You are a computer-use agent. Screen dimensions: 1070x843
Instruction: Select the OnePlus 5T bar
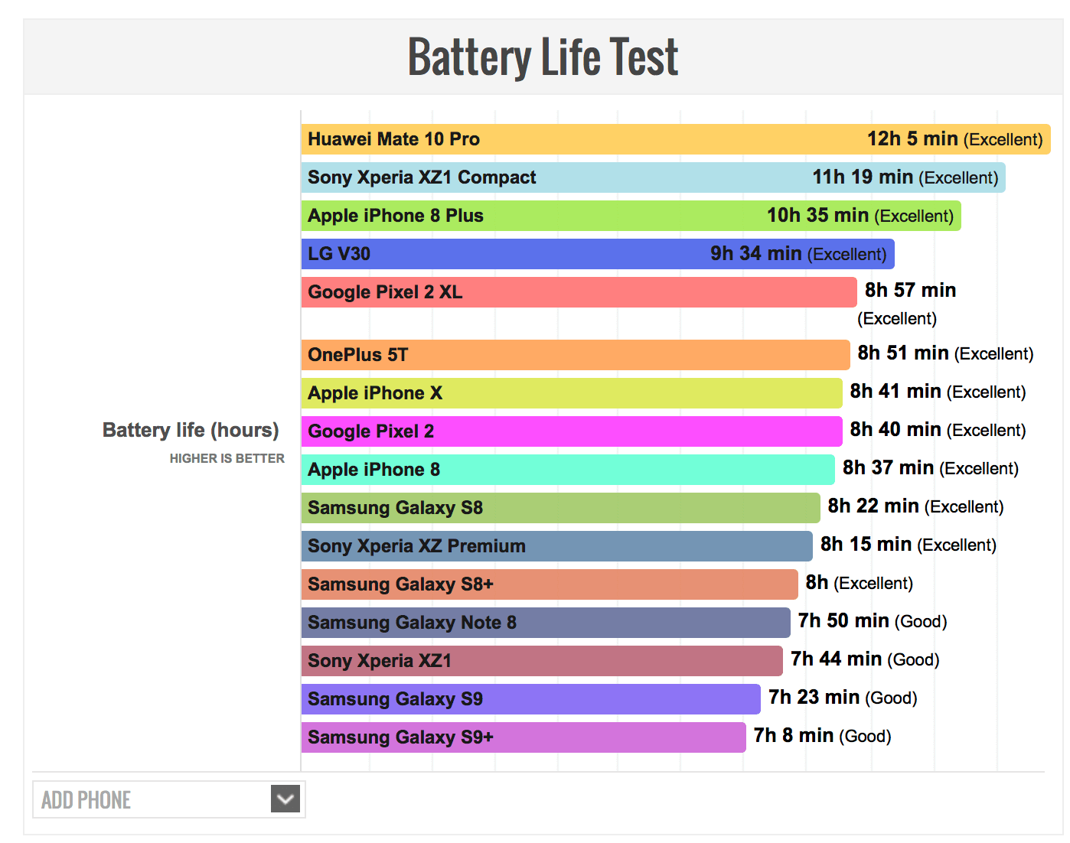click(574, 355)
